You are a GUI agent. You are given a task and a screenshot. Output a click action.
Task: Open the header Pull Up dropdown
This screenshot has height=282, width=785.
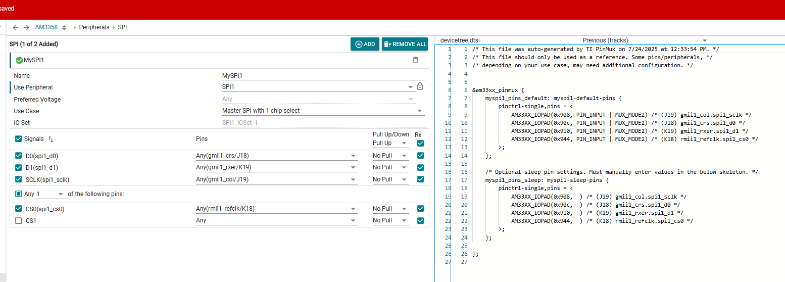(x=390, y=143)
